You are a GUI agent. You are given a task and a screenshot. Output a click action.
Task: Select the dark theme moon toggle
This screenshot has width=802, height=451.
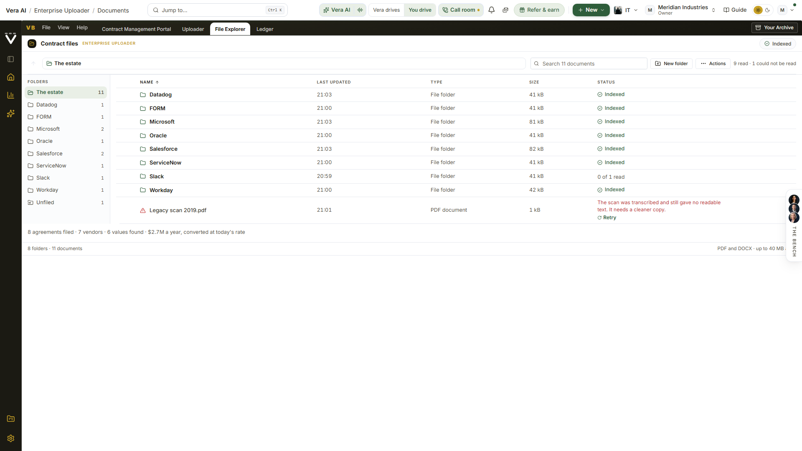pos(768,10)
